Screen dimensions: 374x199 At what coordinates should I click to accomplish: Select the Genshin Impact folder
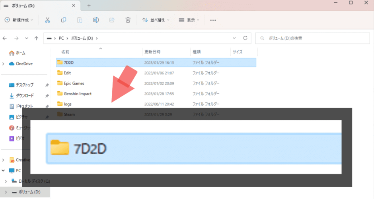(78, 94)
